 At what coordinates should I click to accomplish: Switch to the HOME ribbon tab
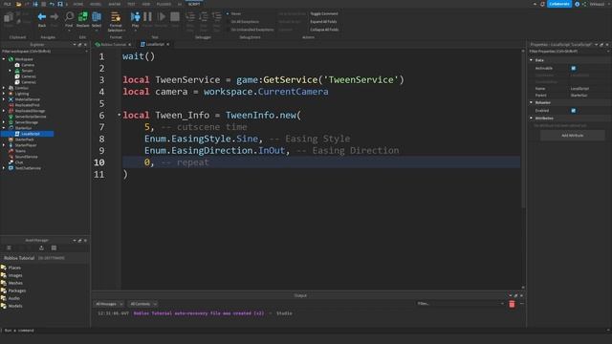pyautogui.click(x=78, y=4)
